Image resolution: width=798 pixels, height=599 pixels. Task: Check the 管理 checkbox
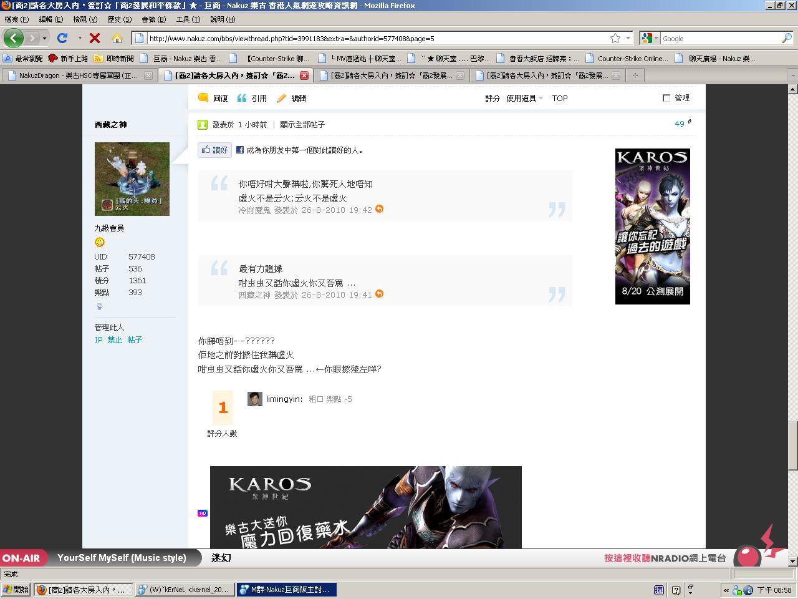666,98
